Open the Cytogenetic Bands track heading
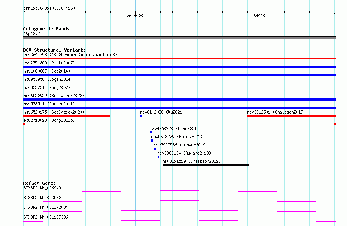 [x=46, y=29]
